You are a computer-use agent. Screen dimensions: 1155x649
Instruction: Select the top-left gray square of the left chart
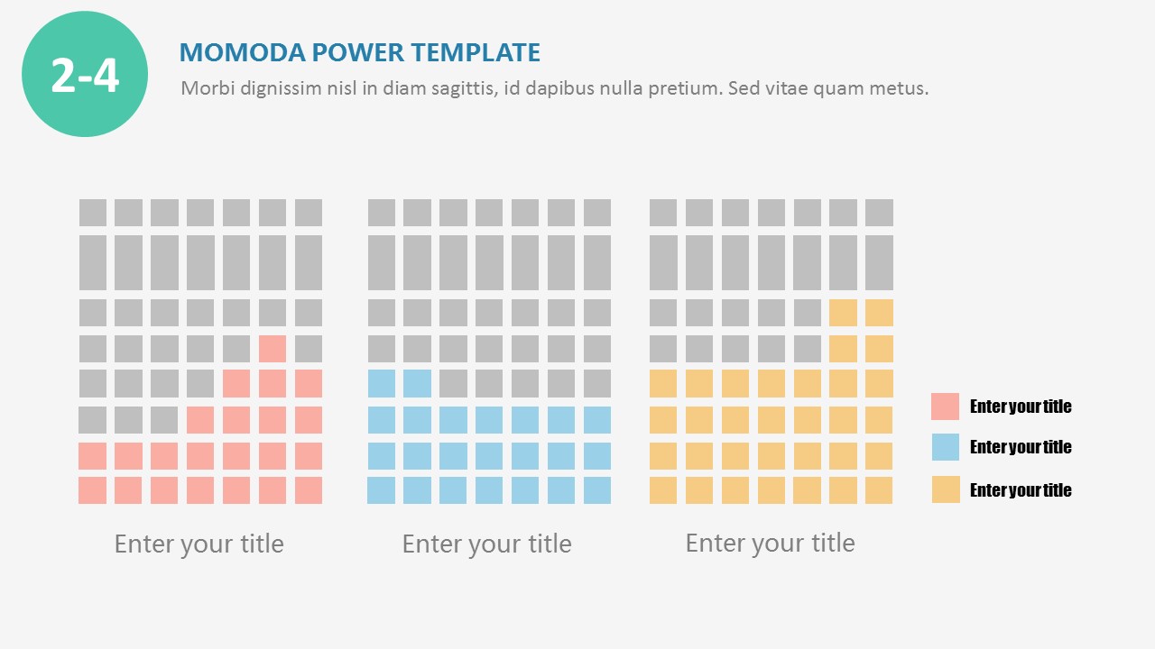tap(92, 213)
